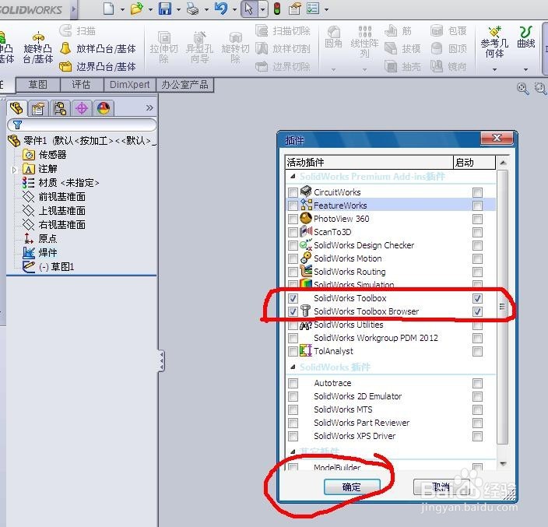This screenshot has height=527, width=548.
Task: Click the feature tree filter input field
Action: point(82,125)
